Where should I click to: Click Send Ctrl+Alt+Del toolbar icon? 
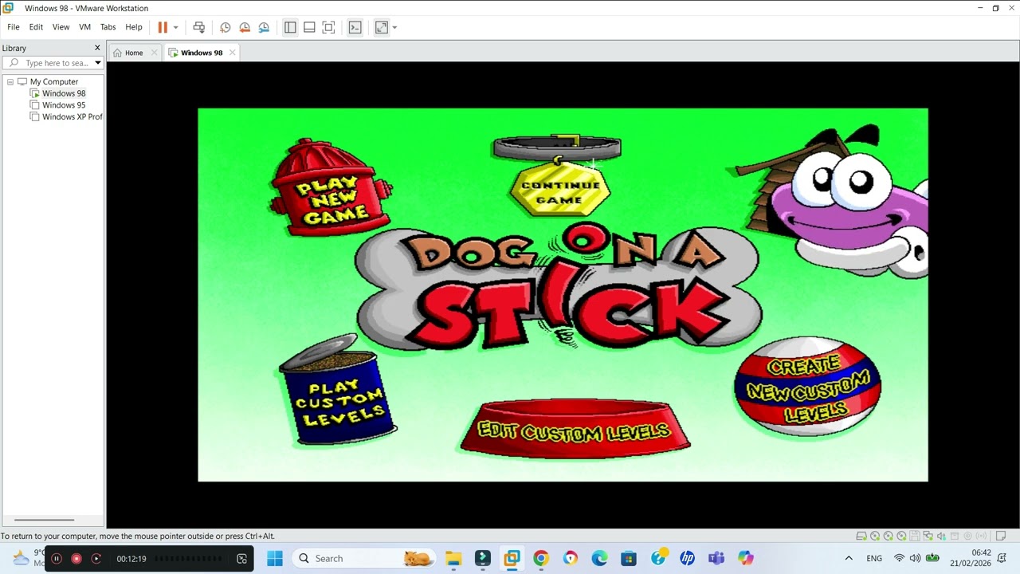(199, 27)
